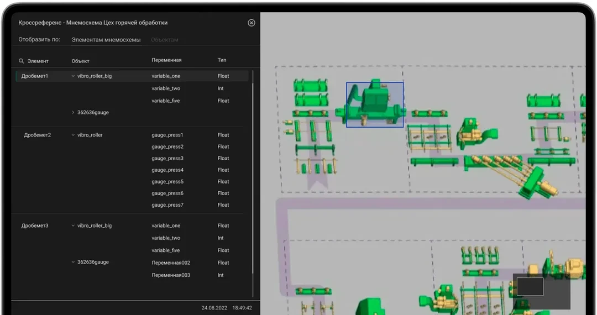Image resolution: width=597 pixels, height=315 pixels.
Task: Select the Дробемет1 element row
Action: [x=132, y=76]
